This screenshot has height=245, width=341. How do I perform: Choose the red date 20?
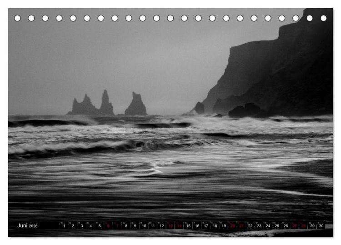(x=232, y=225)
